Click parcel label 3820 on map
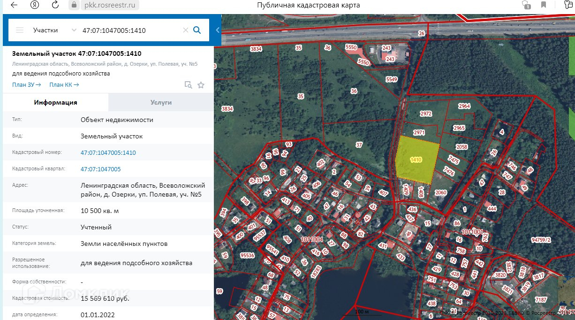The image size is (575, 320). click(500, 275)
